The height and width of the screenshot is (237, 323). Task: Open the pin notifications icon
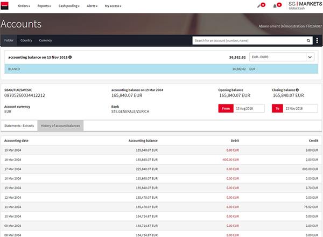pos(259,5)
